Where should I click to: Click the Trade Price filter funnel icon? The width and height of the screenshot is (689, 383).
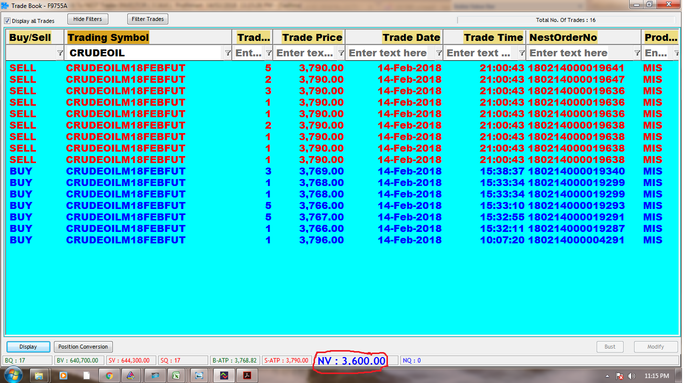(x=341, y=53)
